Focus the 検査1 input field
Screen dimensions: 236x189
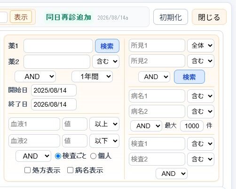[157, 144]
